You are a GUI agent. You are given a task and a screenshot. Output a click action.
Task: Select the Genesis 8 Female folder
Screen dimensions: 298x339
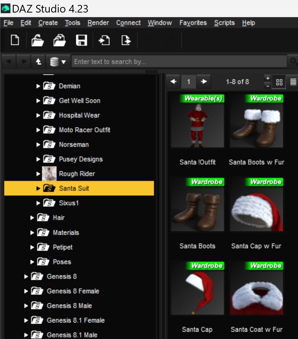click(x=73, y=291)
